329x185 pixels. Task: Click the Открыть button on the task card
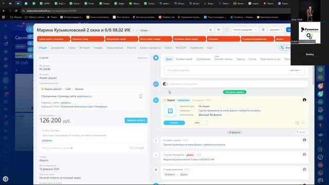(174, 123)
